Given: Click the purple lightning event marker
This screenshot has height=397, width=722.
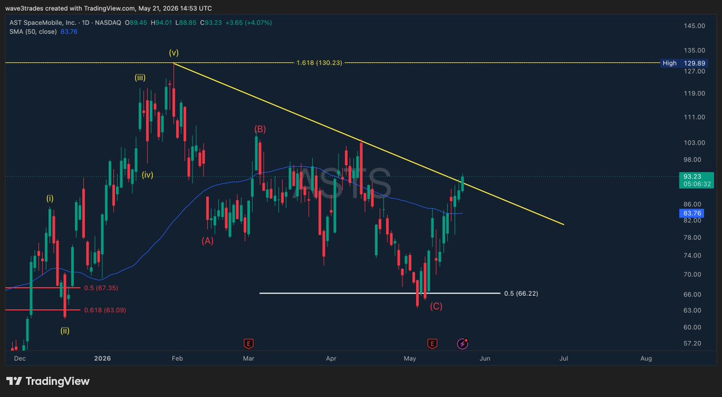Looking at the screenshot, I should click(461, 343).
